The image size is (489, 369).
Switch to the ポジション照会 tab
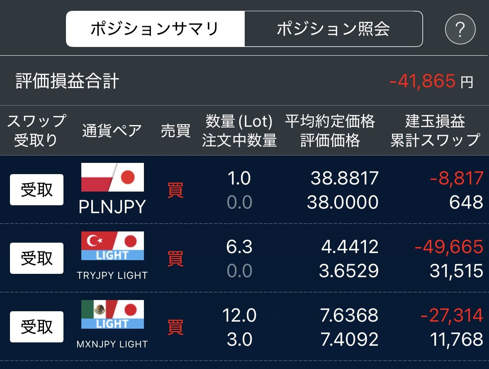333,29
